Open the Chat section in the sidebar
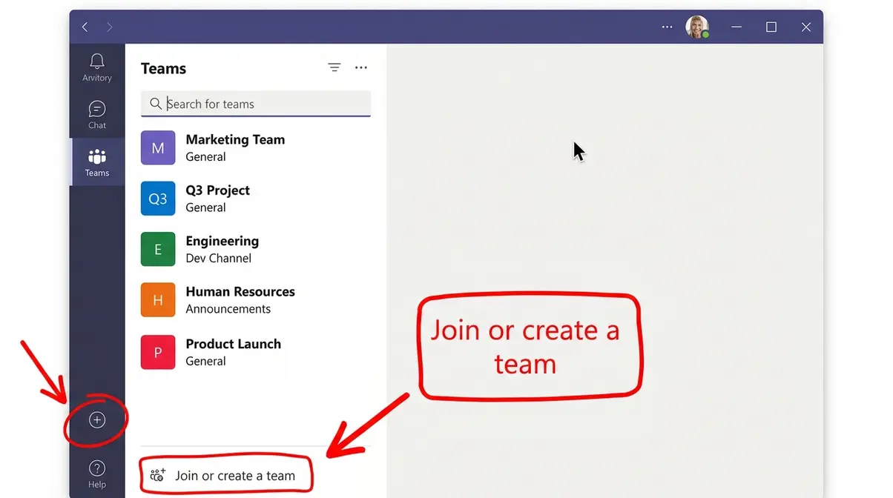This screenshot has width=893, height=498. [x=97, y=115]
